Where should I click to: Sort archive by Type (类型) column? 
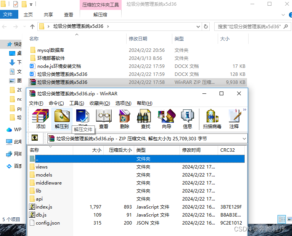click(157, 150)
